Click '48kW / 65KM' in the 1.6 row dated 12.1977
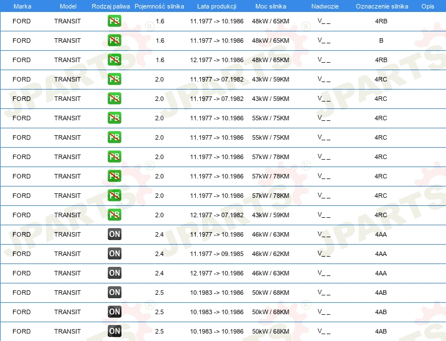 click(270, 60)
